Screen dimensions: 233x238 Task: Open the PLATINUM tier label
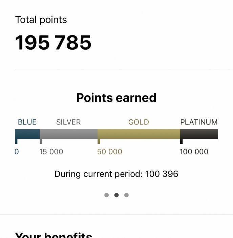[x=199, y=122]
